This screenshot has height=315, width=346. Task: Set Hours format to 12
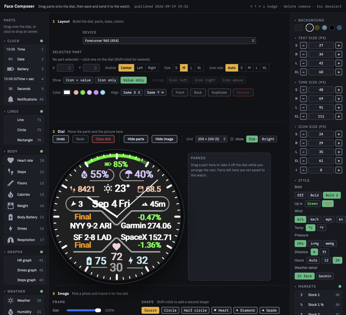point(326,260)
